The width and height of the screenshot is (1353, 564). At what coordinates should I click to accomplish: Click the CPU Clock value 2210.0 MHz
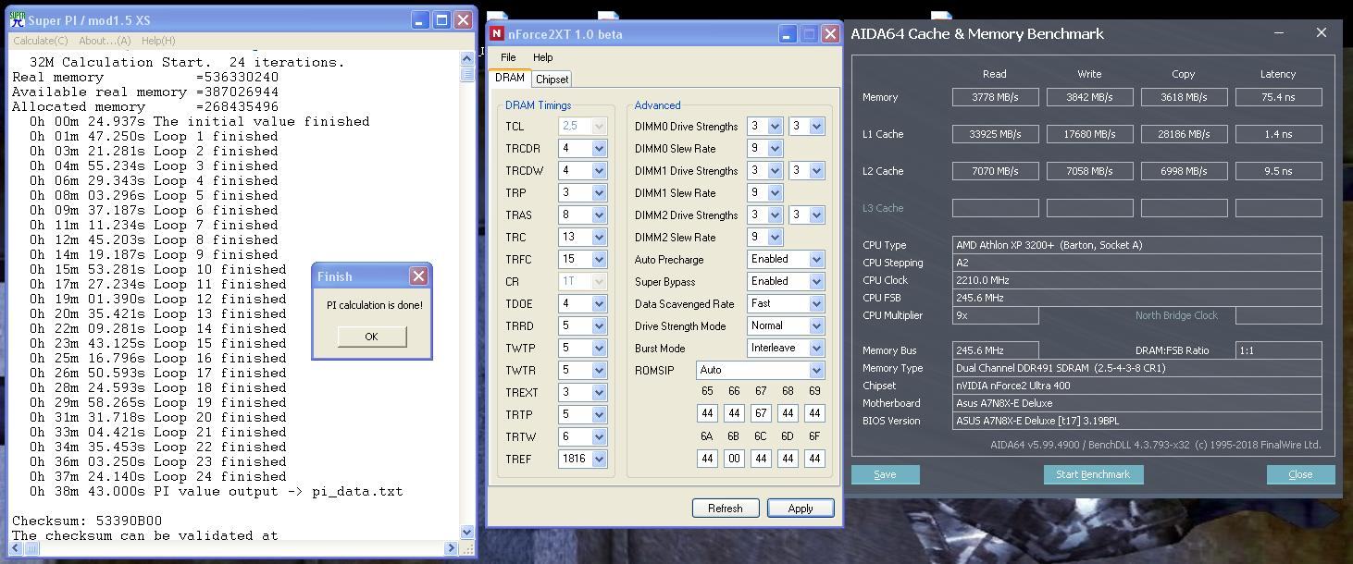[1137, 280]
